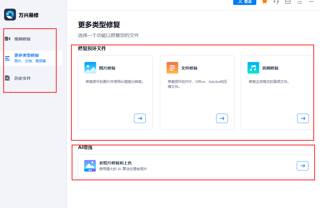Click the 文件修复 orange document icon
Screen dimensions: 320x208
[172, 67]
